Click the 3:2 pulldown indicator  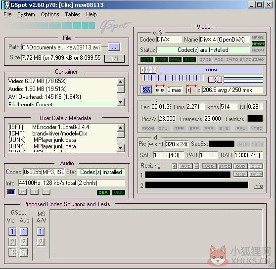[x=224, y=128]
